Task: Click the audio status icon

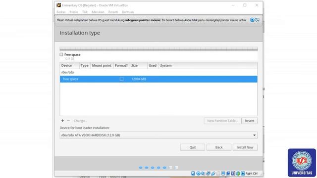Action: [x=203, y=174]
